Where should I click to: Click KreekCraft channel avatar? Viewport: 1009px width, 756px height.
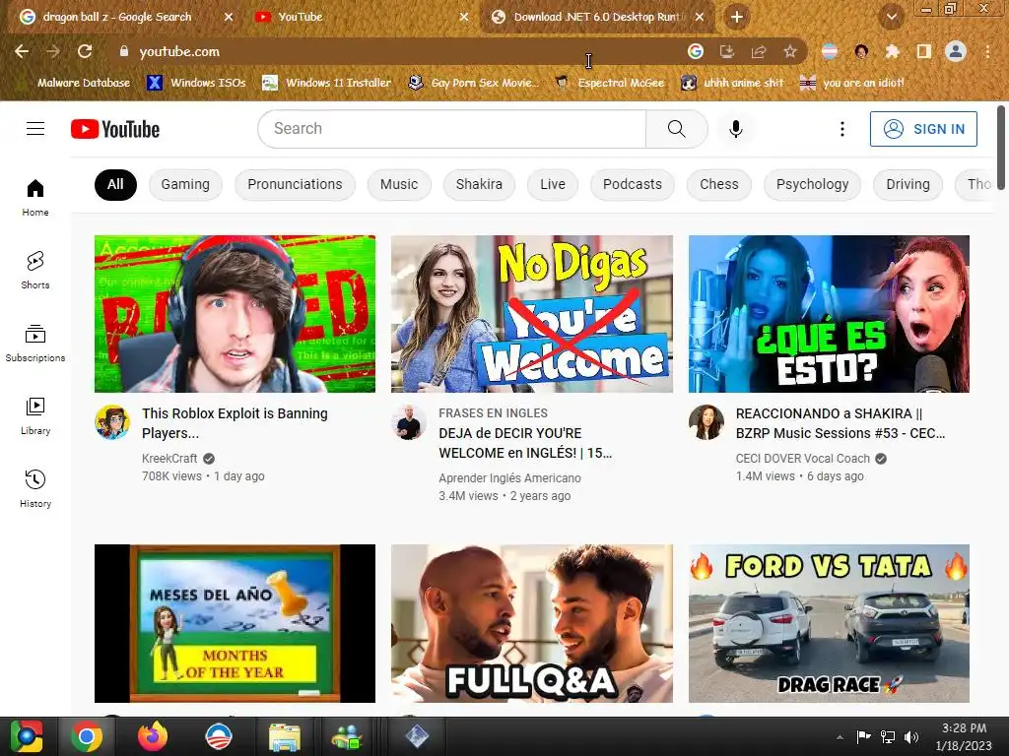coord(112,422)
